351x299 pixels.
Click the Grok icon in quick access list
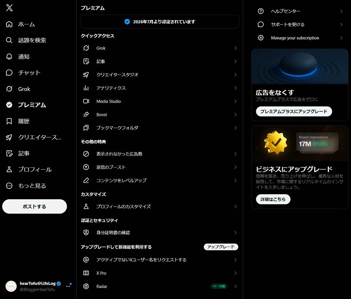pos(86,48)
